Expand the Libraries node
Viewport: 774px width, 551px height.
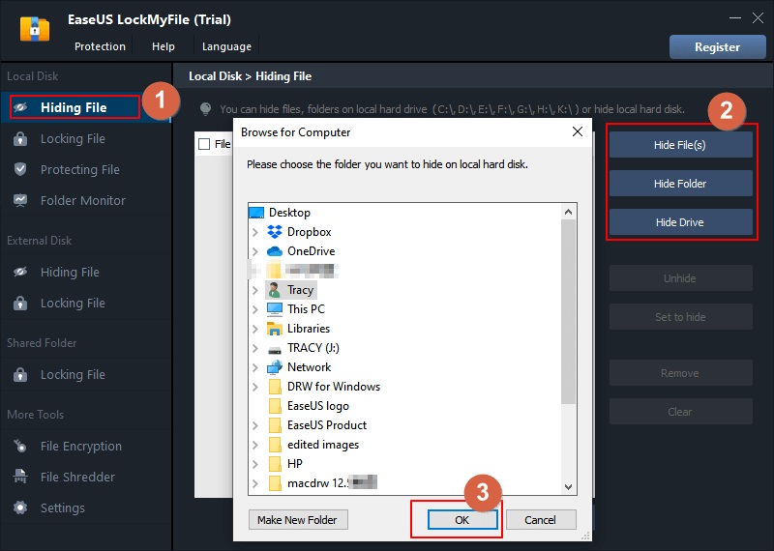point(255,329)
